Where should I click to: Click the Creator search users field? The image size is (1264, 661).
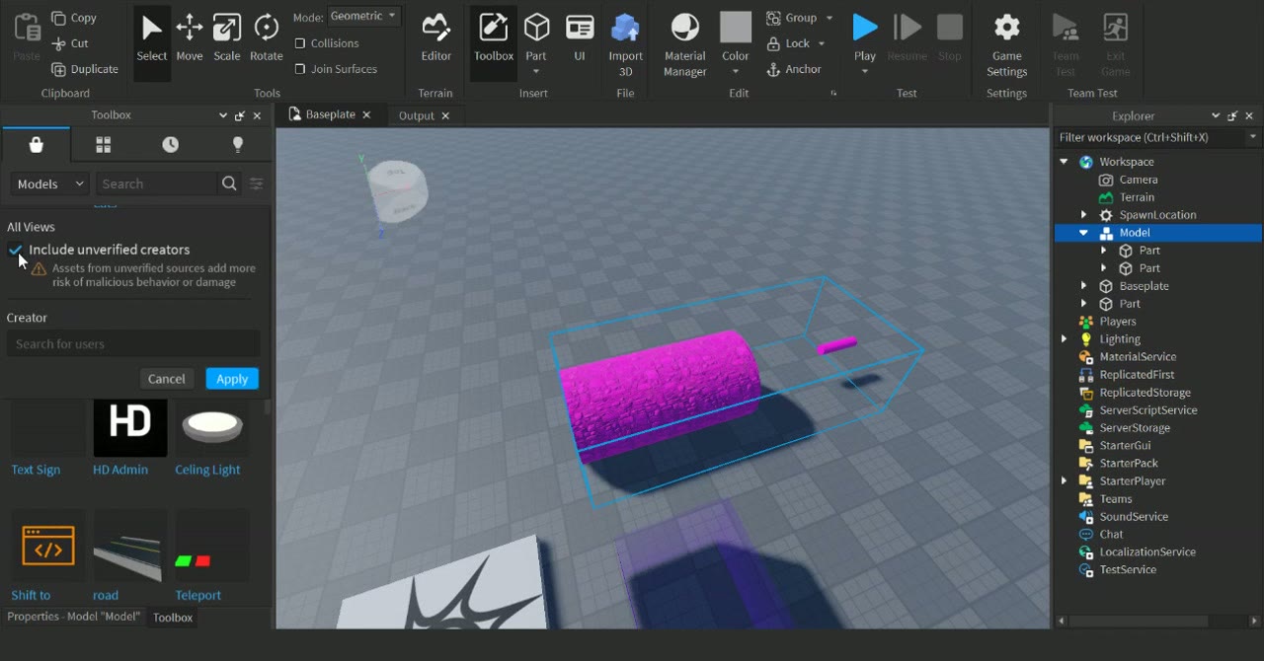(x=133, y=343)
